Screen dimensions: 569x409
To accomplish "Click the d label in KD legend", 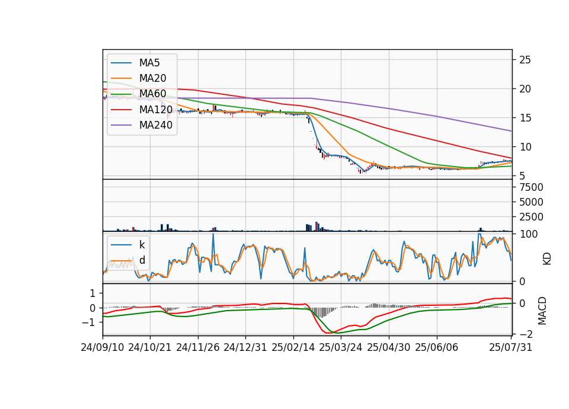I will (x=142, y=260).
